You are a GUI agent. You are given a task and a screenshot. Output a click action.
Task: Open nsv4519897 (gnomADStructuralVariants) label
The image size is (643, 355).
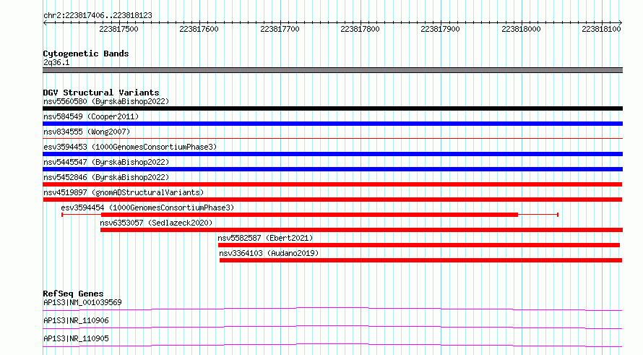(x=124, y=192)
